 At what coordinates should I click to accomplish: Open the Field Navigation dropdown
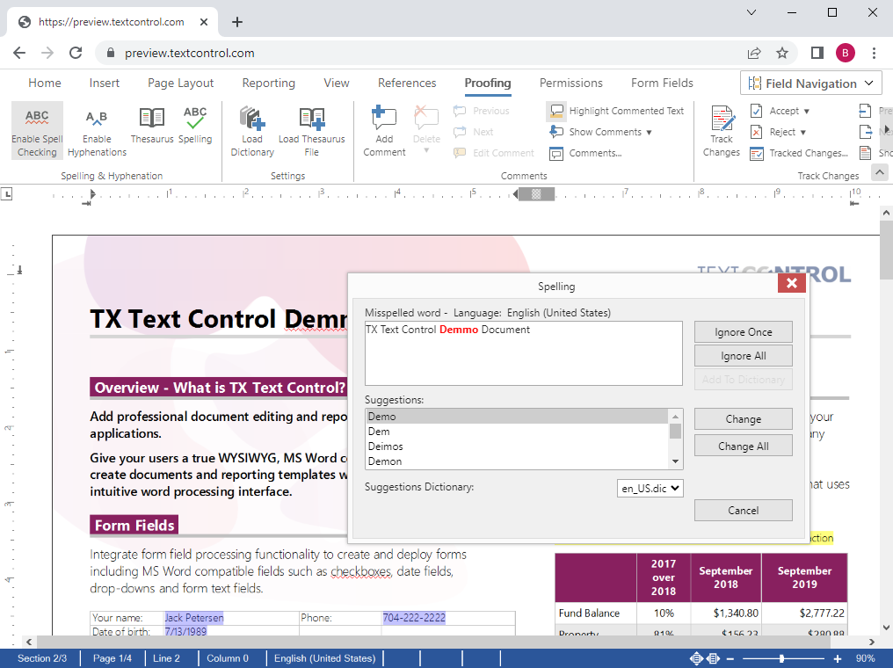tap(810, 83)
